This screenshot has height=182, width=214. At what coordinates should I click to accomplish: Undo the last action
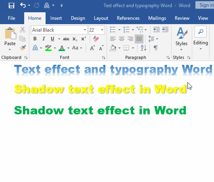coord(23,6)
